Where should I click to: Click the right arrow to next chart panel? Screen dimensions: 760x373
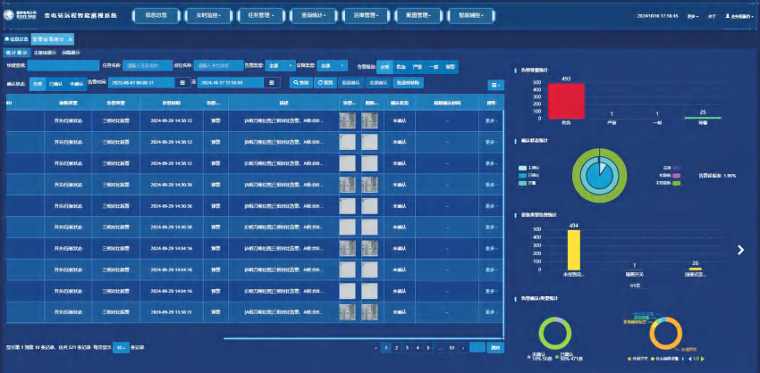click(740, 250)
